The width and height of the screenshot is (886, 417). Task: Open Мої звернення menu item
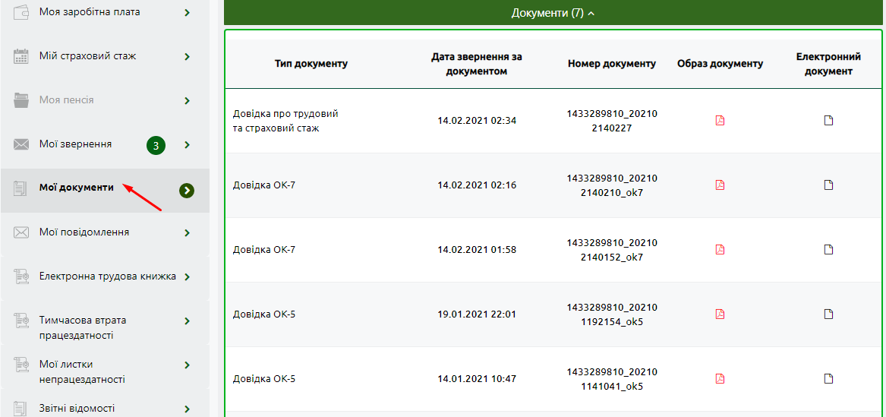105,144
